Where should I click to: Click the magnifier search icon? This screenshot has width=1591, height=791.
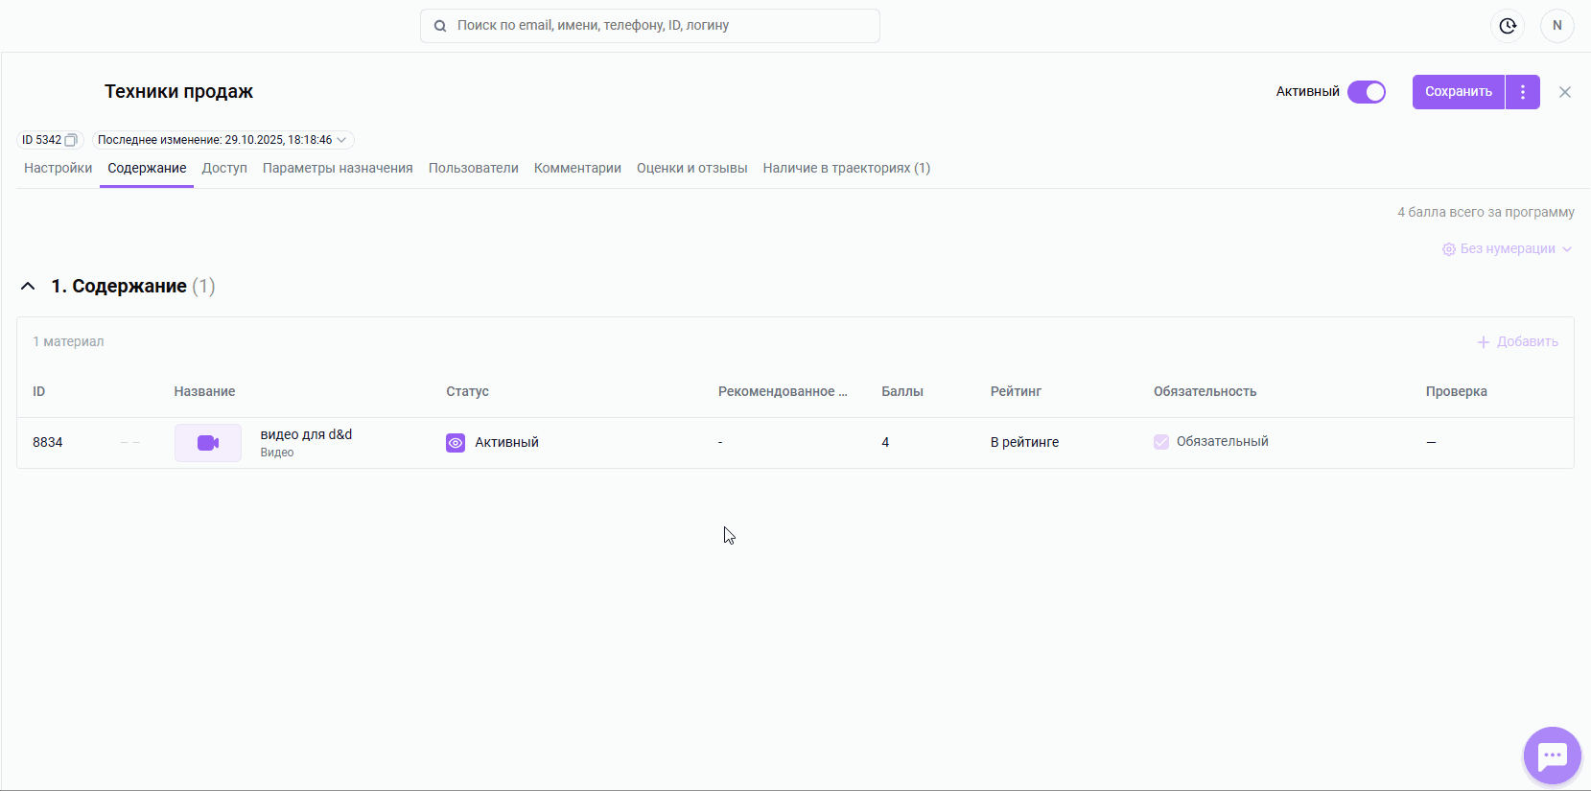(440, 26)
